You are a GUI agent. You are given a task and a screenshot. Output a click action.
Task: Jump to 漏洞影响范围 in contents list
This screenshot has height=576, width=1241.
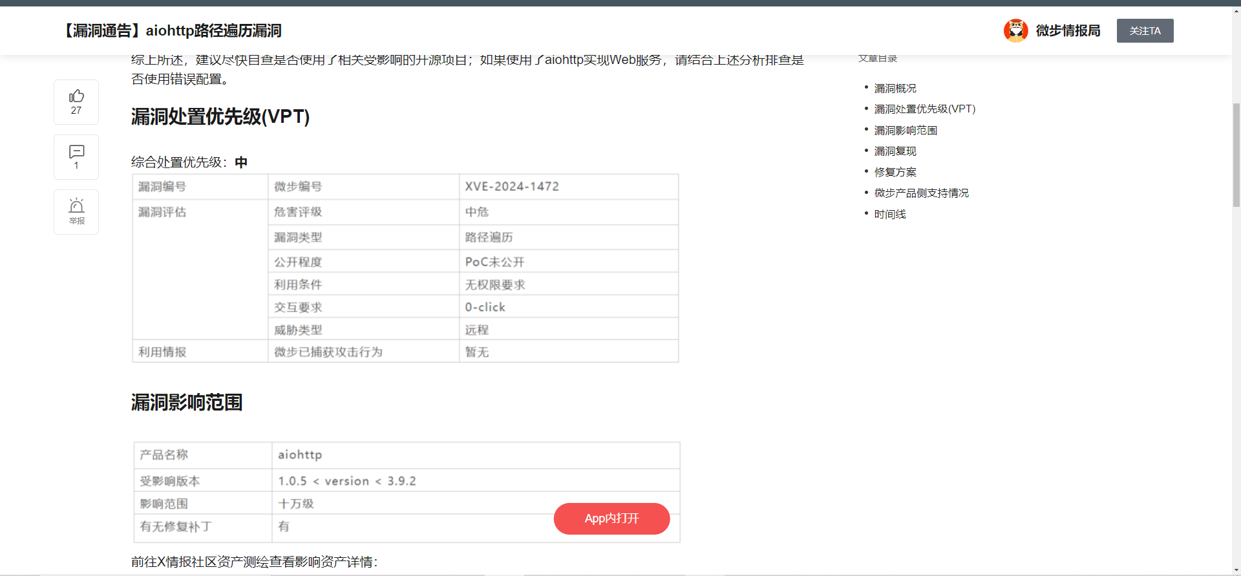coord(906,130)
